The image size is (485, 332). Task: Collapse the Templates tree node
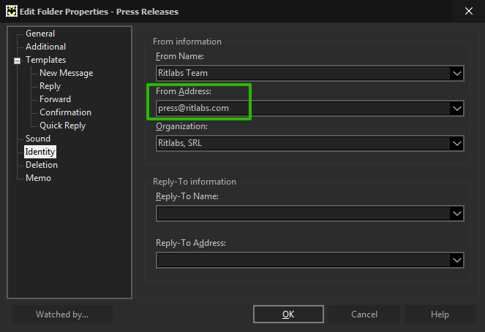click(18, 61)
